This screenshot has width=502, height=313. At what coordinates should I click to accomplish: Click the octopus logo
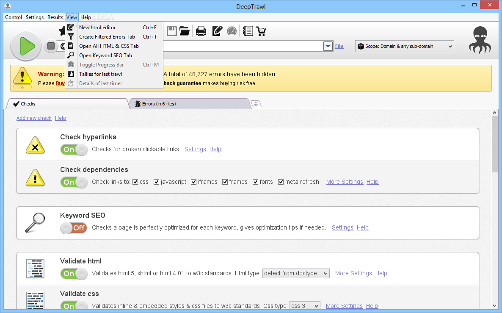(480, 41)
